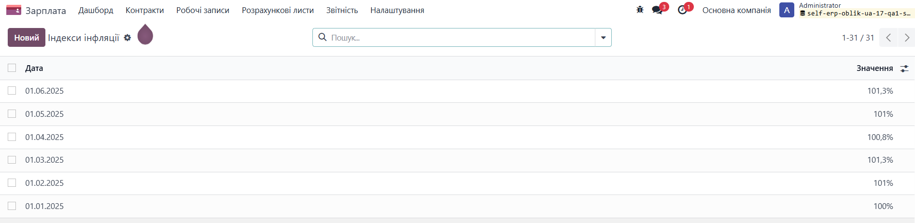Open the Звітність menu
Viewport: 915px width, 223px height.
coord(342,10)
